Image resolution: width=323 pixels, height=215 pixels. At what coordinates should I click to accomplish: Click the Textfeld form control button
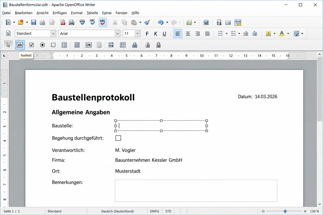point(20,45)
